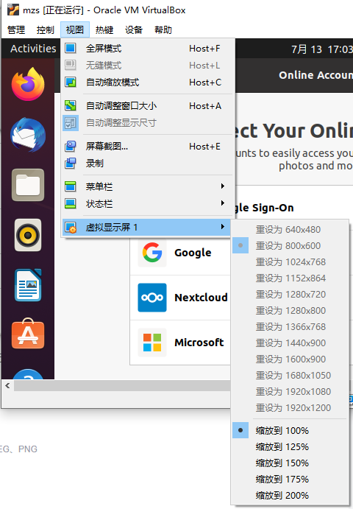Click the screenshot (屏幕截图) camera icon

pos(71,146)
